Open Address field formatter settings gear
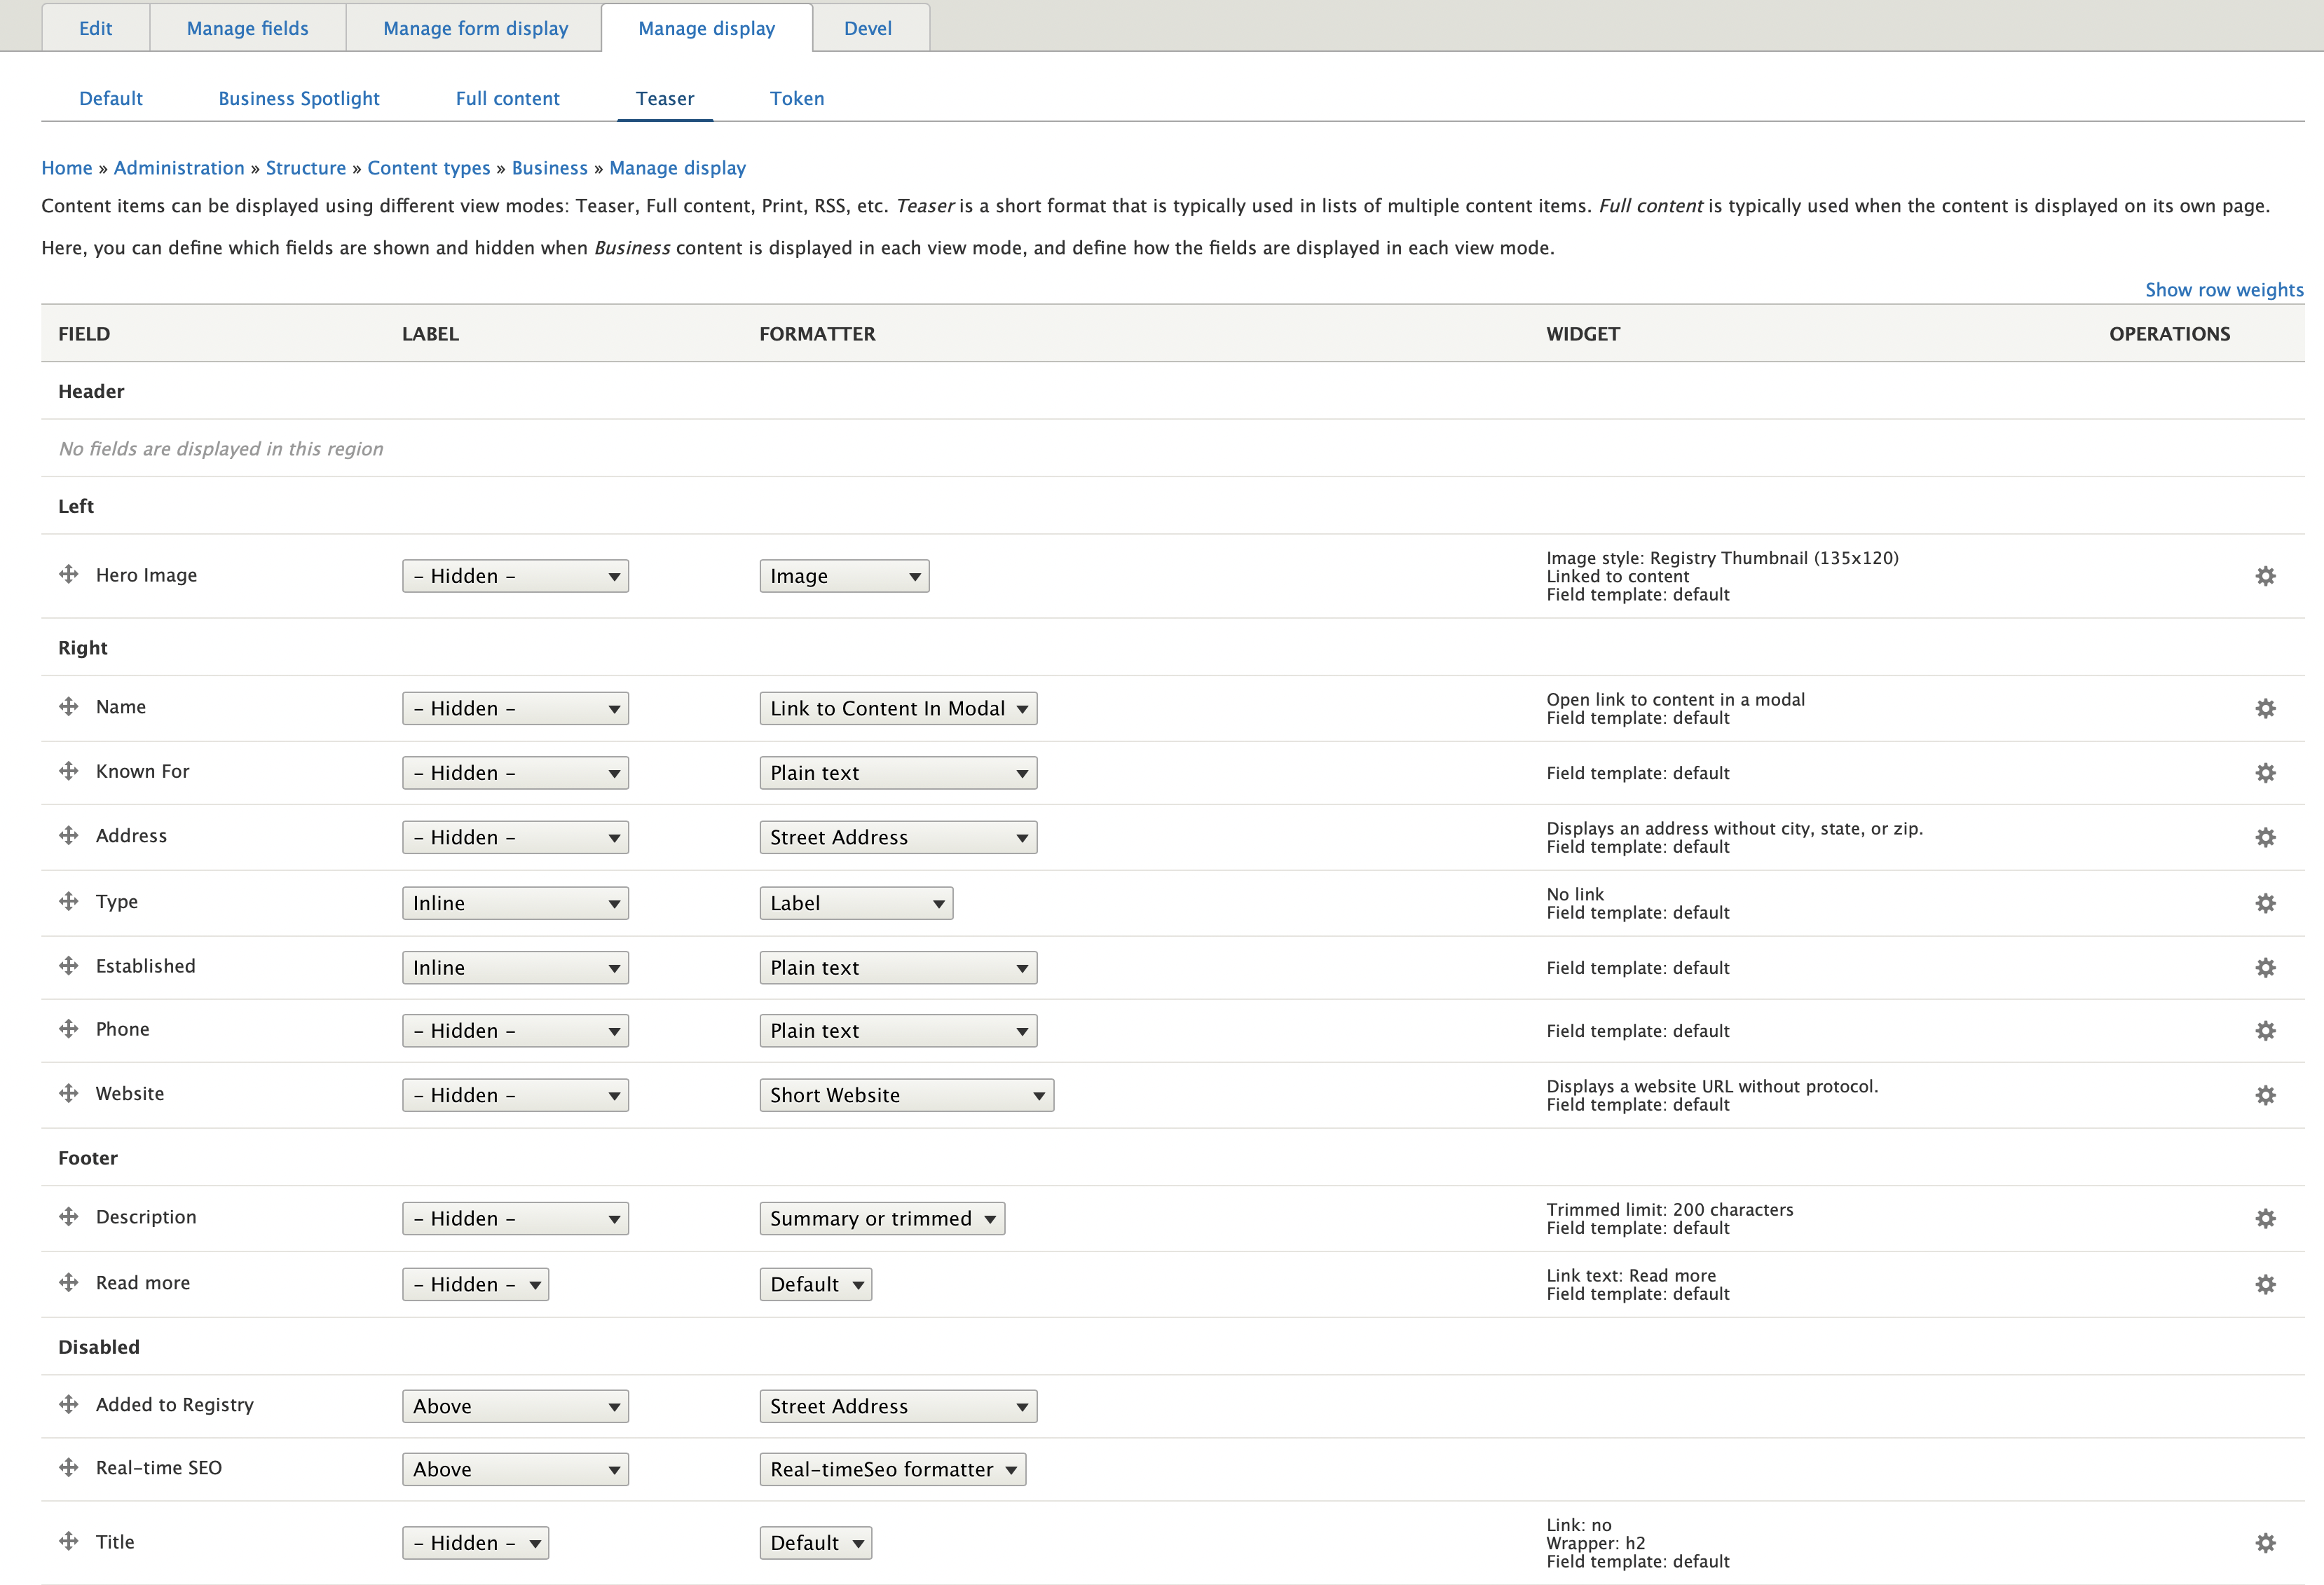Viewport: 2324px width, 1585px height. tap(2265, 838)
